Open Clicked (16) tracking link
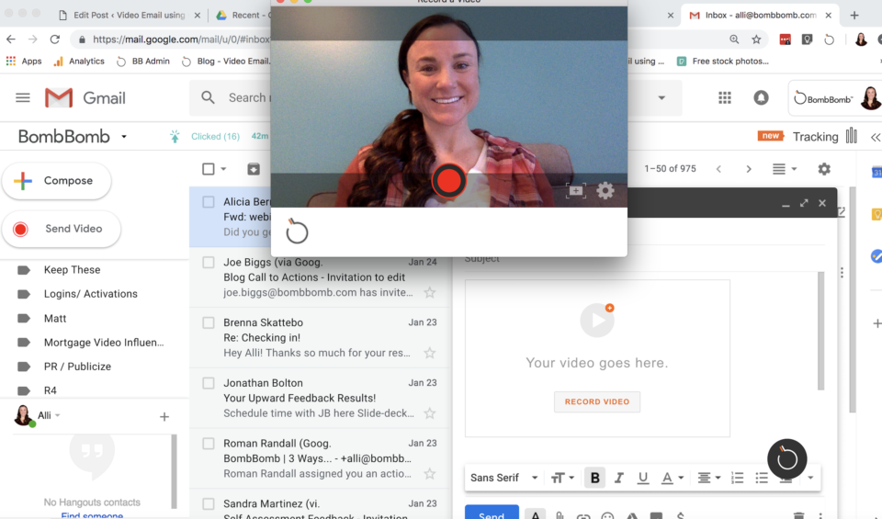Viewport: 882px width, 519px height. point(215,137)
